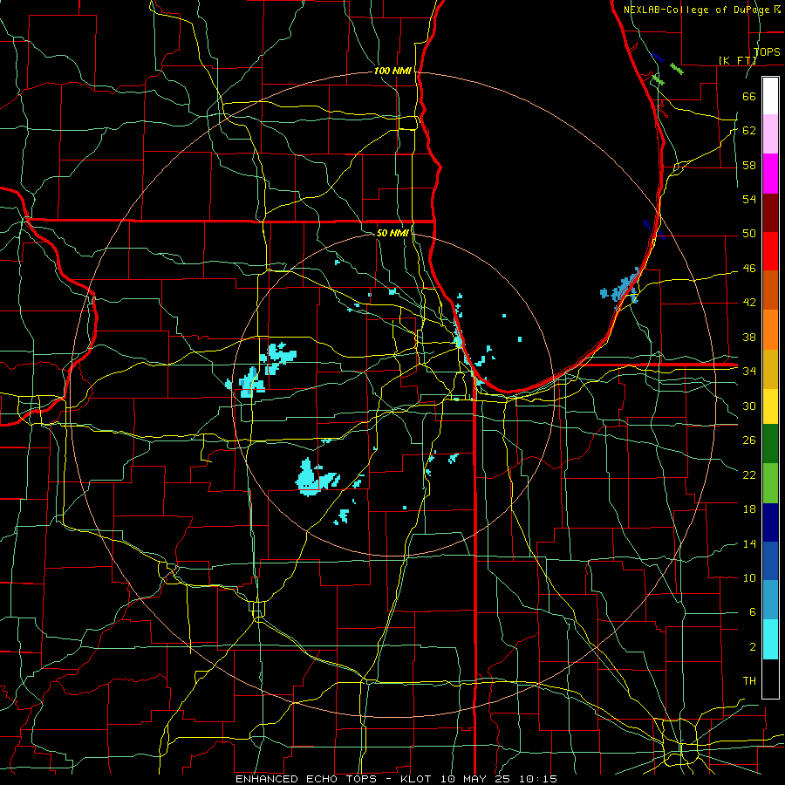Select the legend value 26
Viewport: 785px width, 785px height.
(749, 440)
